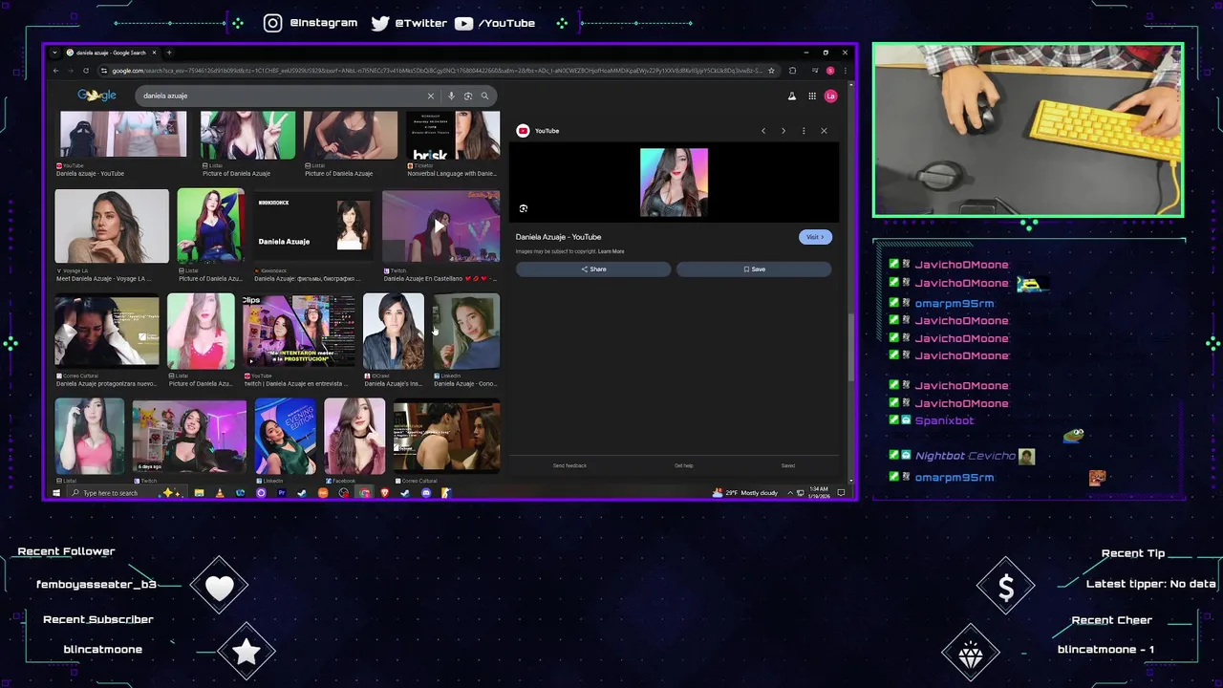Click the Chrome address bar URL

pyautogui.click(x=435, y=71)
